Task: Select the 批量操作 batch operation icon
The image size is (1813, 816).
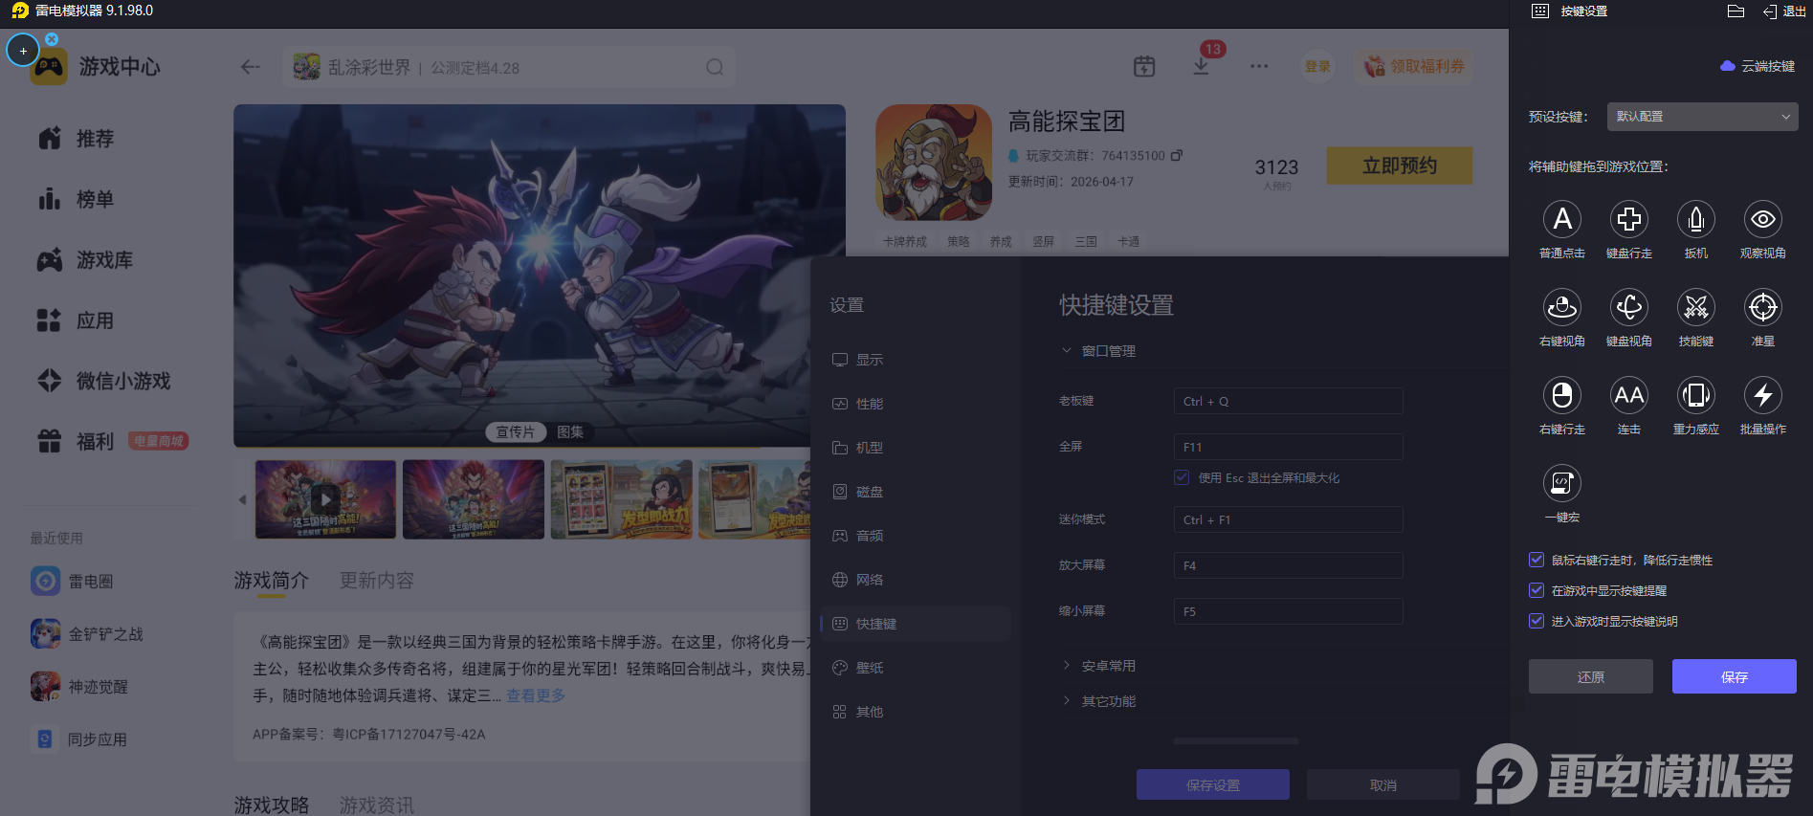Action: [x=1763, y=396]
